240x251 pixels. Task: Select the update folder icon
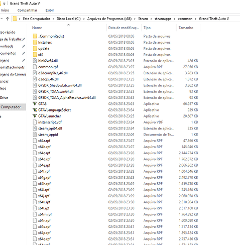click(35, 49)
